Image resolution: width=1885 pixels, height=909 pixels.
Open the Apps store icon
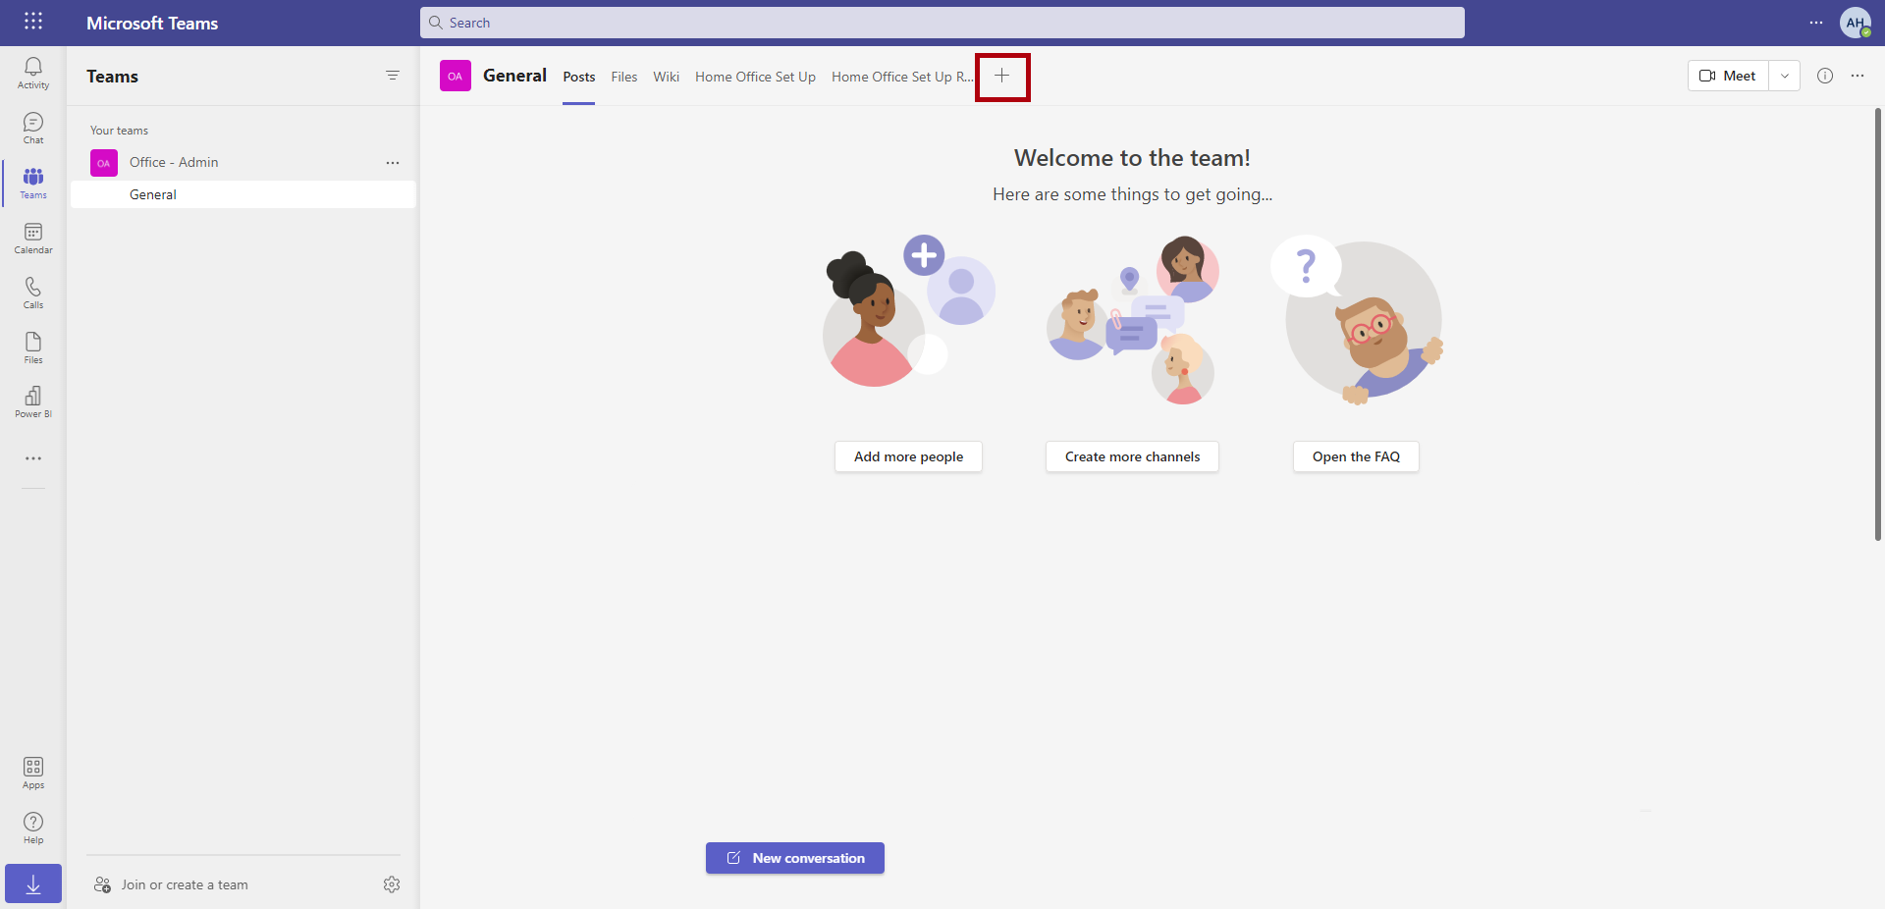33,773
